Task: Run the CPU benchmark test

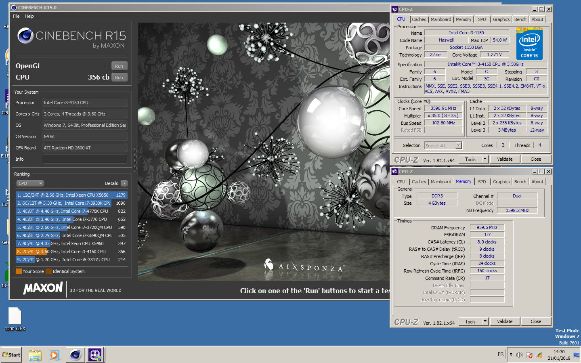Action: coord(119,78)
